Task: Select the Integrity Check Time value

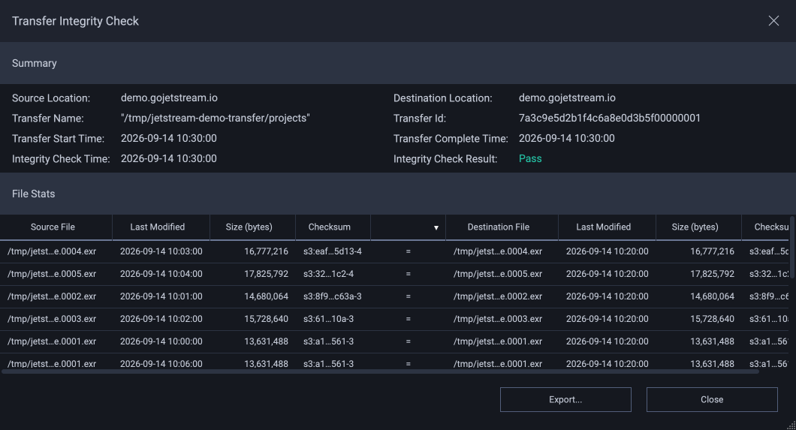Action: click(x=168, y=158)
